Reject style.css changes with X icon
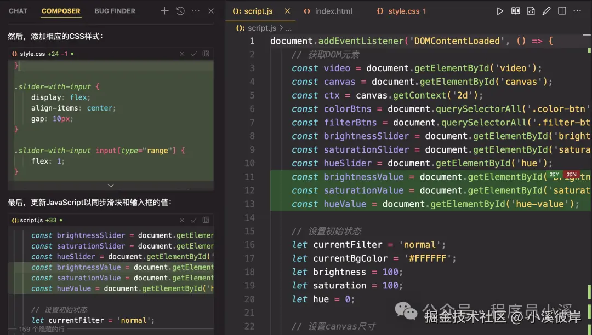 click(x=182, y=54)
